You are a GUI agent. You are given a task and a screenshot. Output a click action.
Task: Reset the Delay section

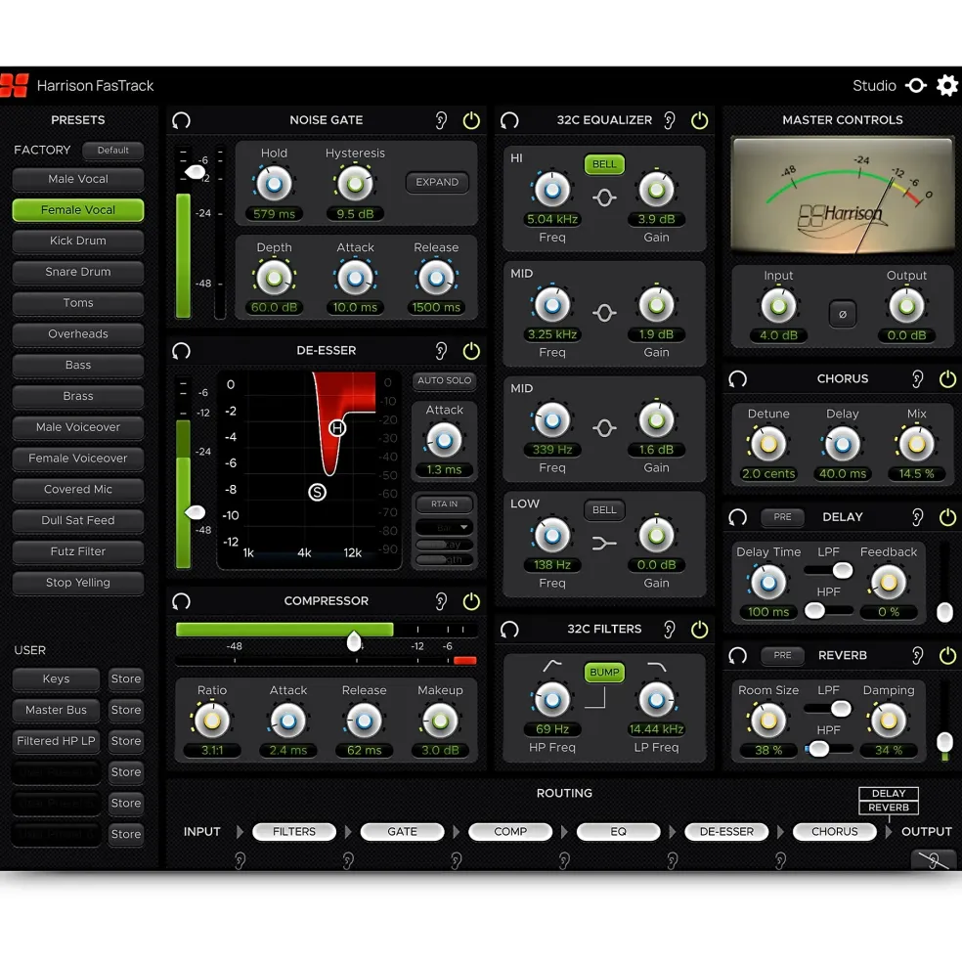pyautogui.click(x=738, y=517)
